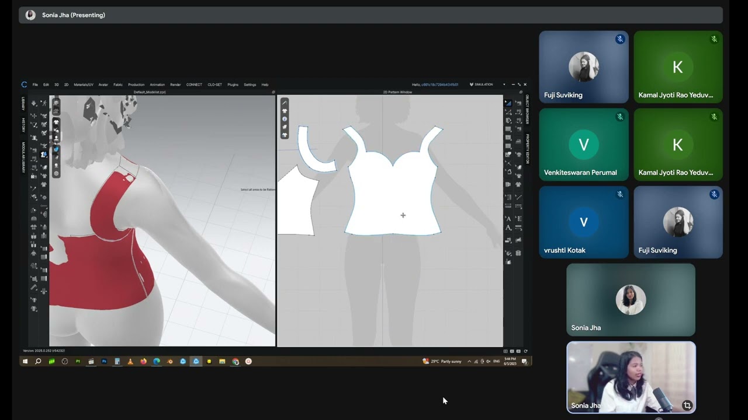Toggle Show Garment shirt icon in 3D window

pyautogui.click(x=56, y=122)
